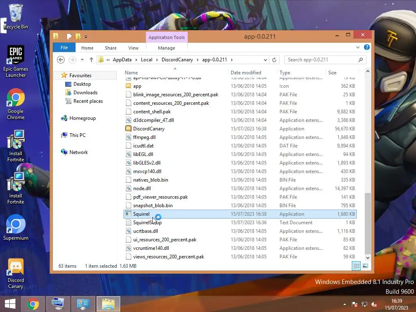Click Properties quick access toolbar icon
Viewport: 416px width, 312px height.
click(69, 36)
